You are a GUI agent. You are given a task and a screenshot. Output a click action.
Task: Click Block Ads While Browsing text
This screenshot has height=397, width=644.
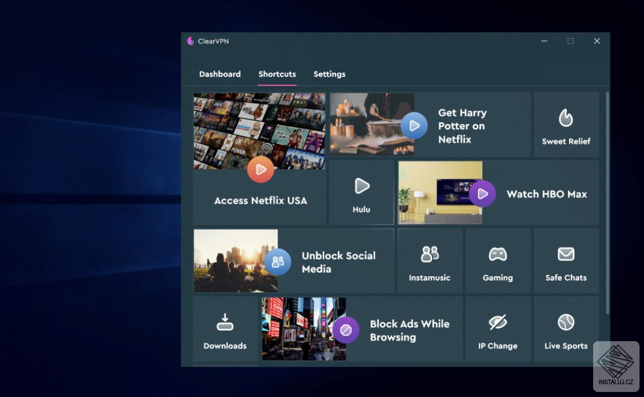click(409, 330)
